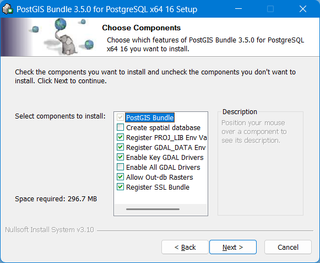Cancel the PostGIS setup
Image resolution: width=320 pixels, height=263 pixels.
click(288, 247)
